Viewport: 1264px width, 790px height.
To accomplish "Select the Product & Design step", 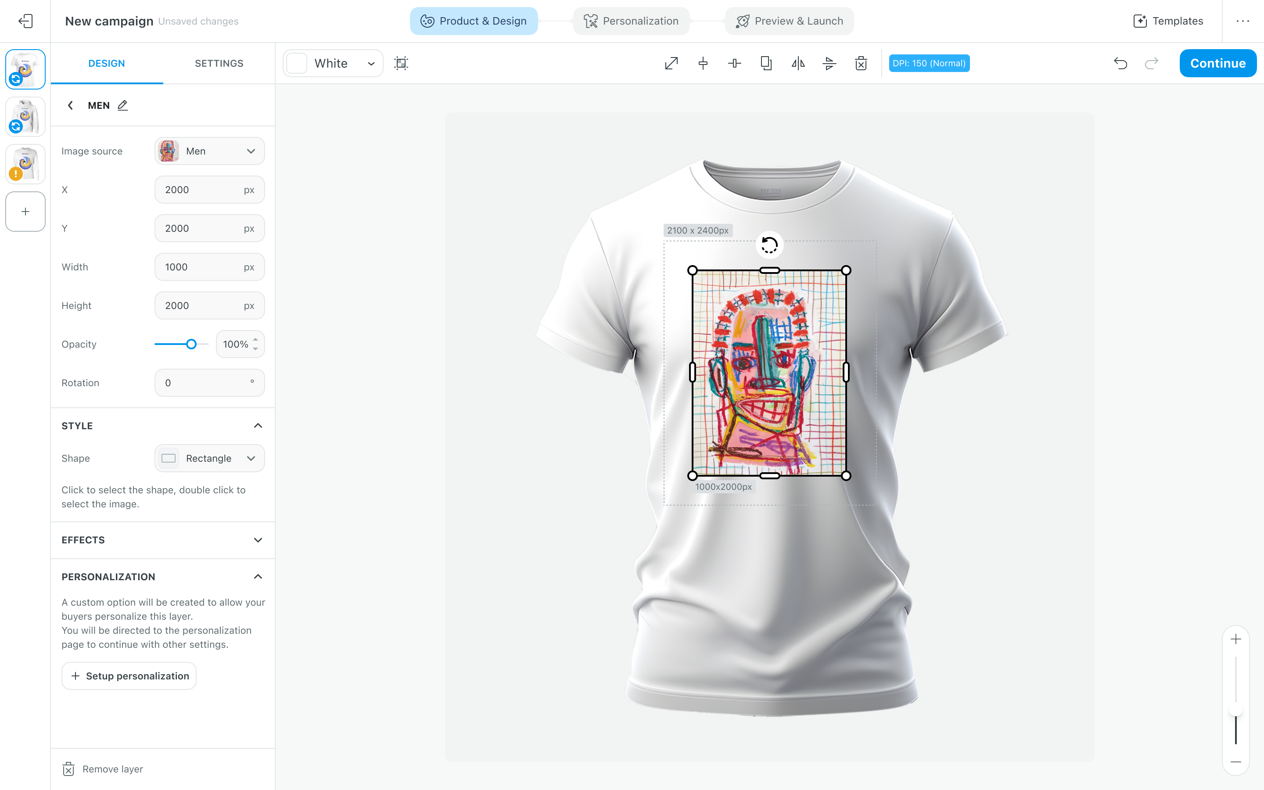I will pos(474,21).
